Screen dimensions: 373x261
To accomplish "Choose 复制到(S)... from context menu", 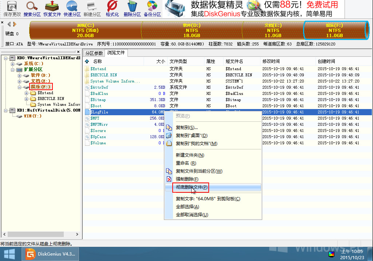I will (213, 128).
